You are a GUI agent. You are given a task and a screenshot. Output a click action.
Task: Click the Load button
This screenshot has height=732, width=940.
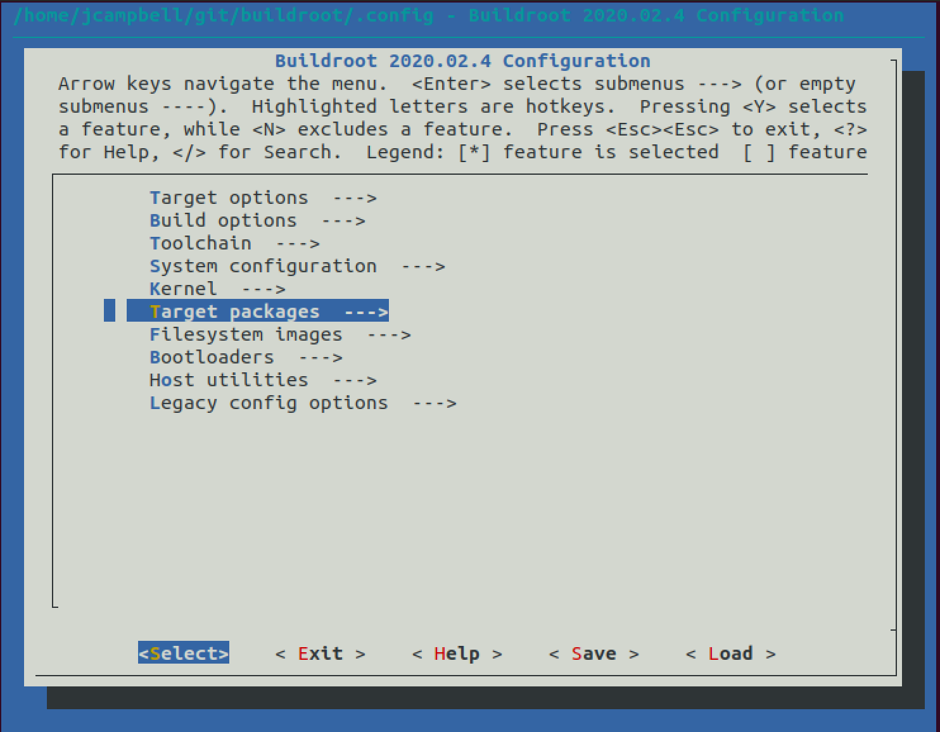coord(731,653)
